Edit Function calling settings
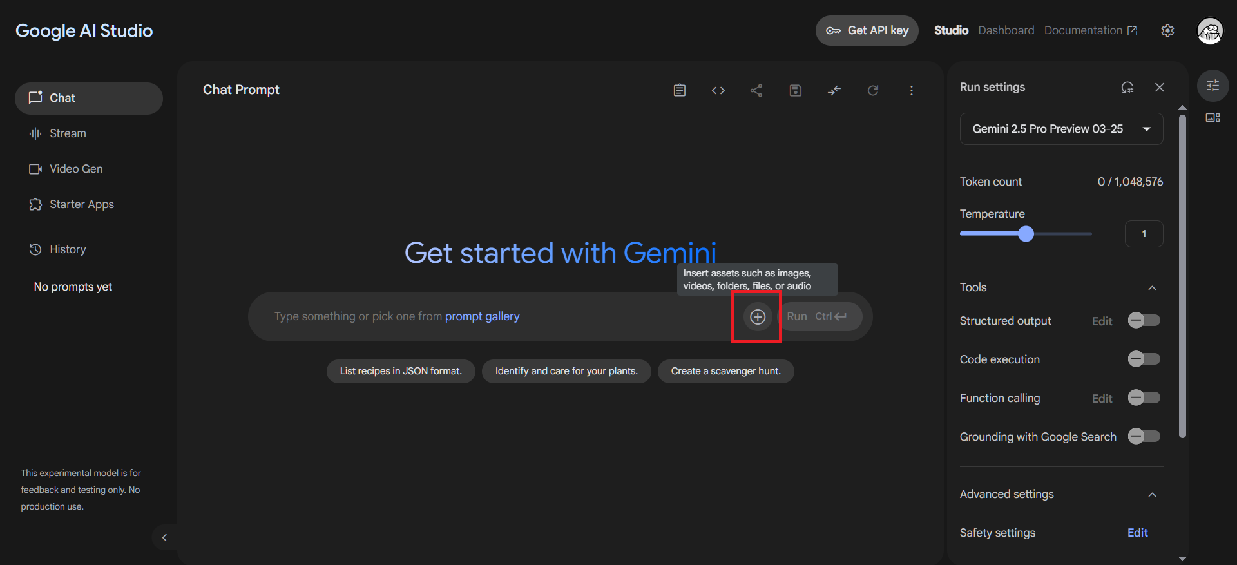This screenshot has width=1237, height=565. pyautogui.click(x=1102, y=398)
